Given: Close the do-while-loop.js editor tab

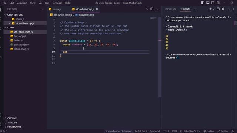Looking at the screenshot, I should click(x=97, y=9).
